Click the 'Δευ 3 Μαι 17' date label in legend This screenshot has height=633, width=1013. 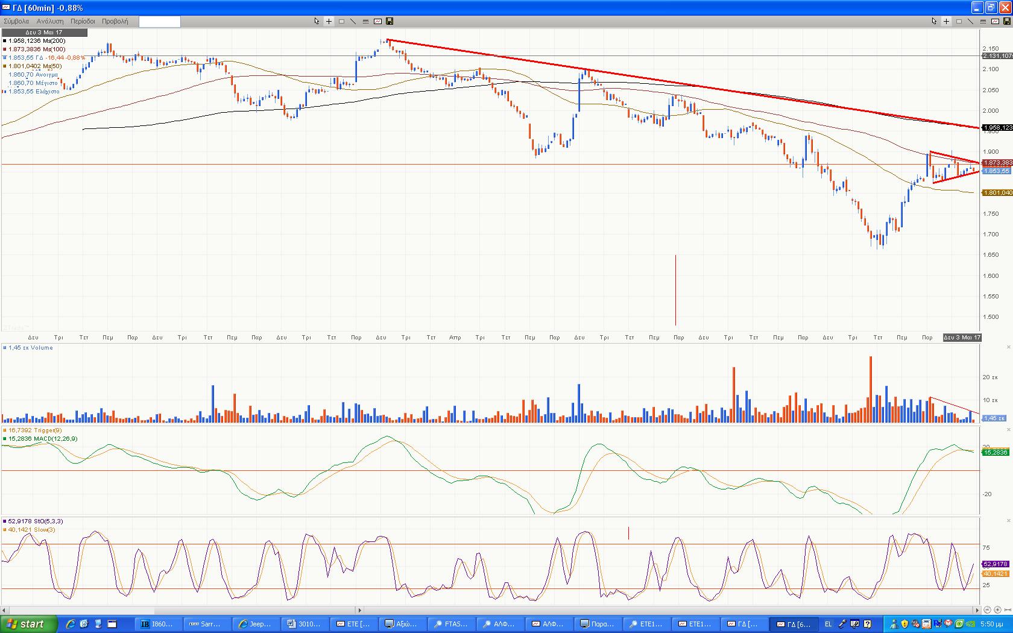43,33
